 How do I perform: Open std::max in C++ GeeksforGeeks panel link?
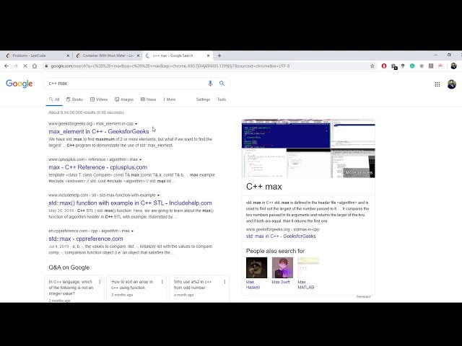point(281,236)
